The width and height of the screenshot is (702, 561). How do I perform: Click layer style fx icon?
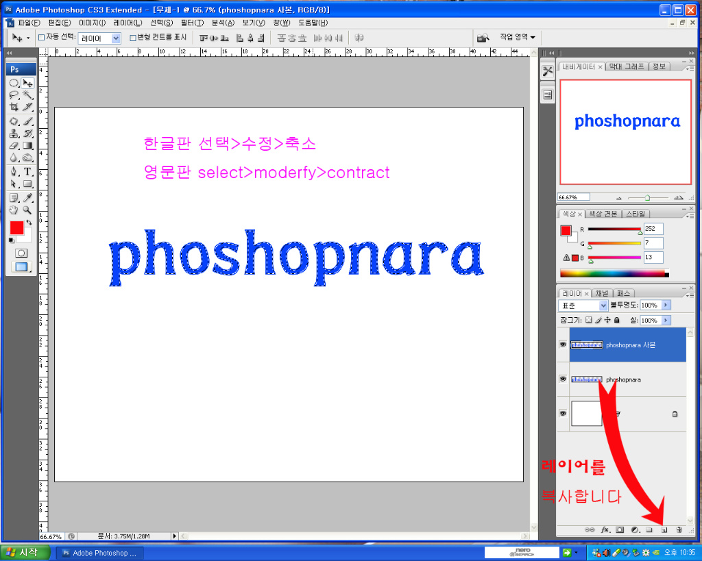605,529
